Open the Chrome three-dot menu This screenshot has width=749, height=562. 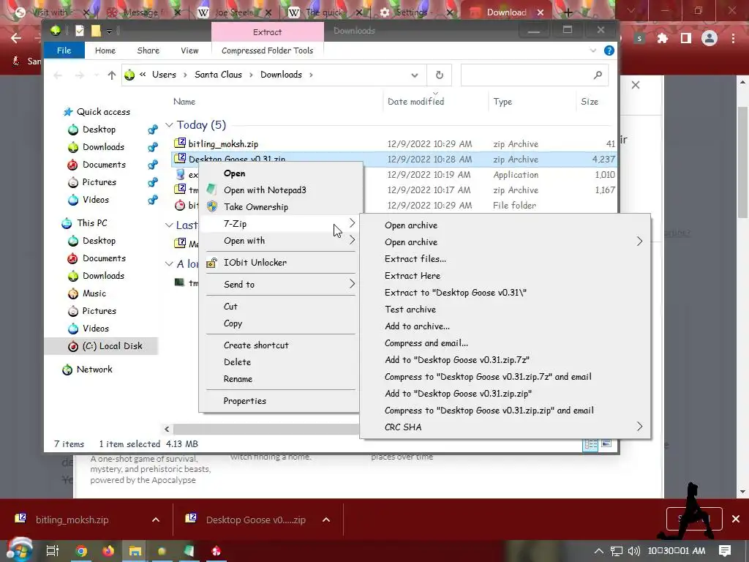(x=733, y=38)
